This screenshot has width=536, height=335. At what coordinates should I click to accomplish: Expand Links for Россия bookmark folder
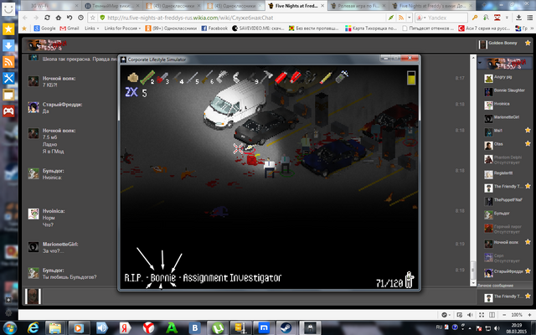[x=122, y=28]
